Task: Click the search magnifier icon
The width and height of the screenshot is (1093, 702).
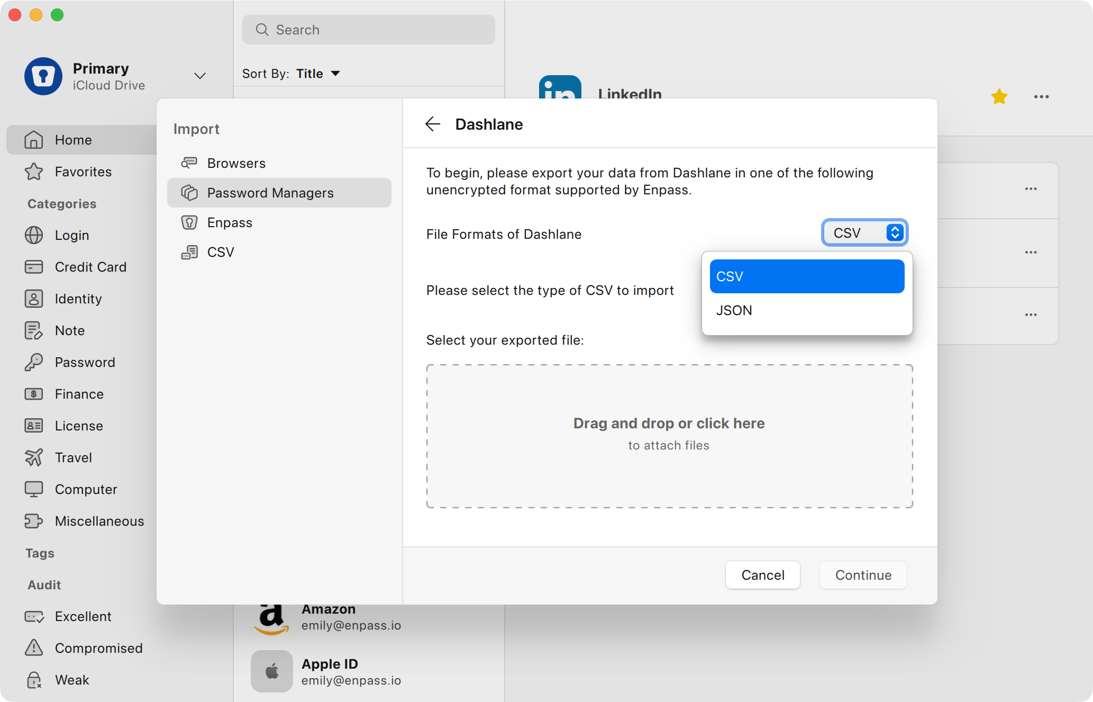Action: [262, 30]
